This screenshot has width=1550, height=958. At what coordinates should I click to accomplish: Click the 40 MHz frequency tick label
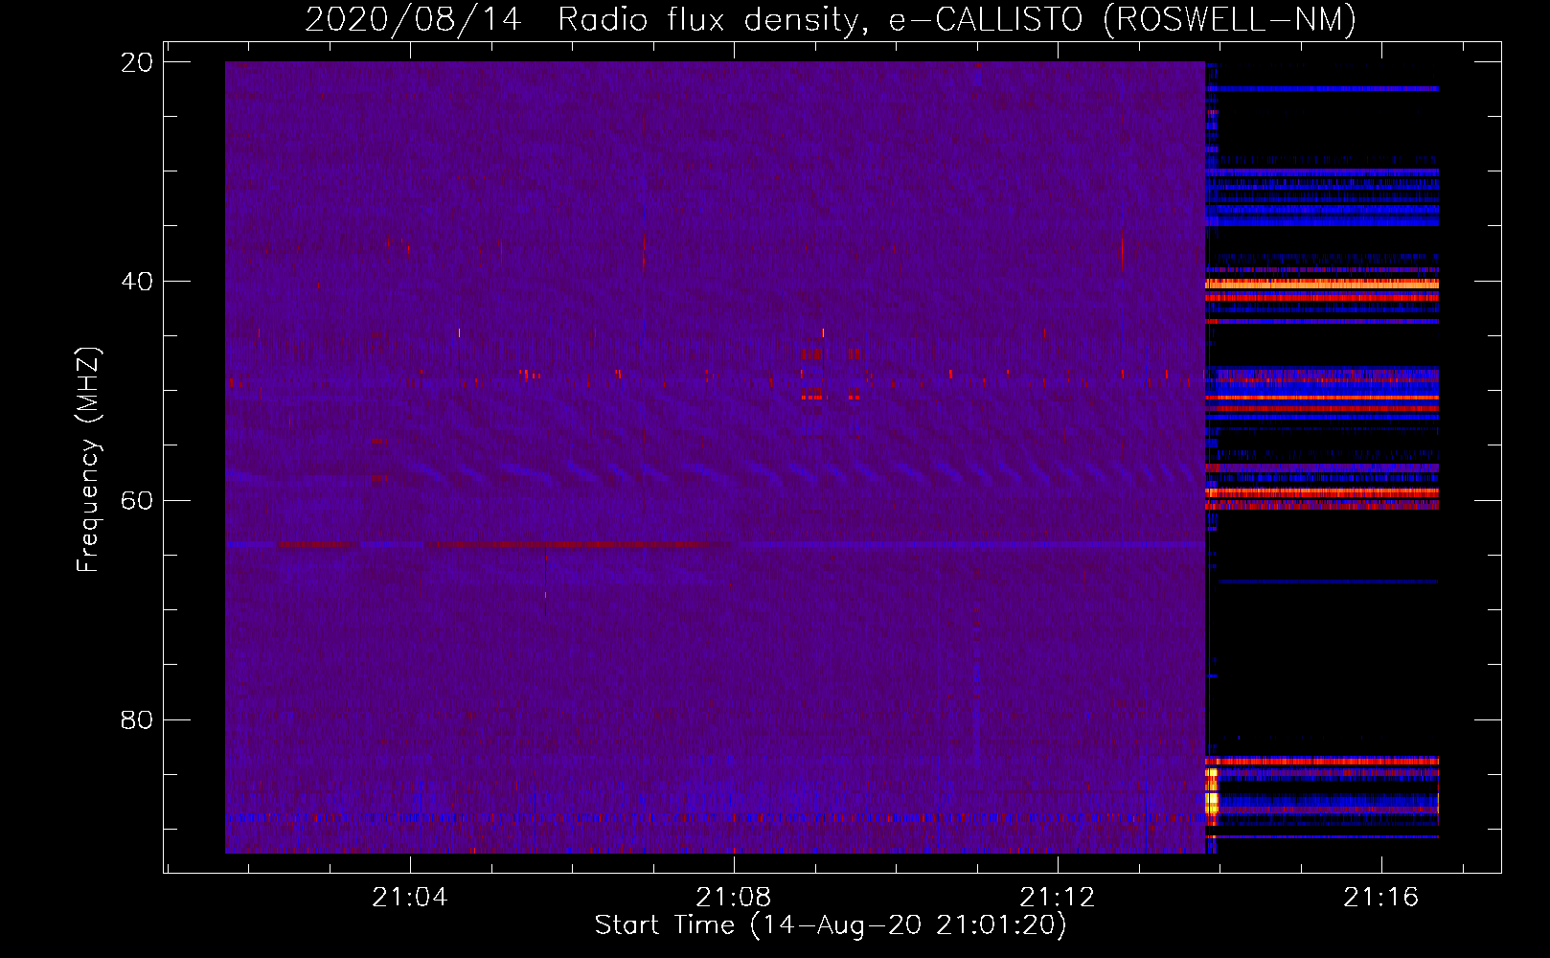137,282
